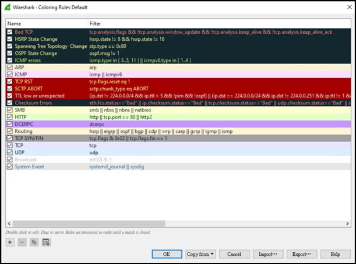Screen dimensions: 356x264
Task: Select the 'systemd_journal || sysdig' filter
Action: [117, 167]
